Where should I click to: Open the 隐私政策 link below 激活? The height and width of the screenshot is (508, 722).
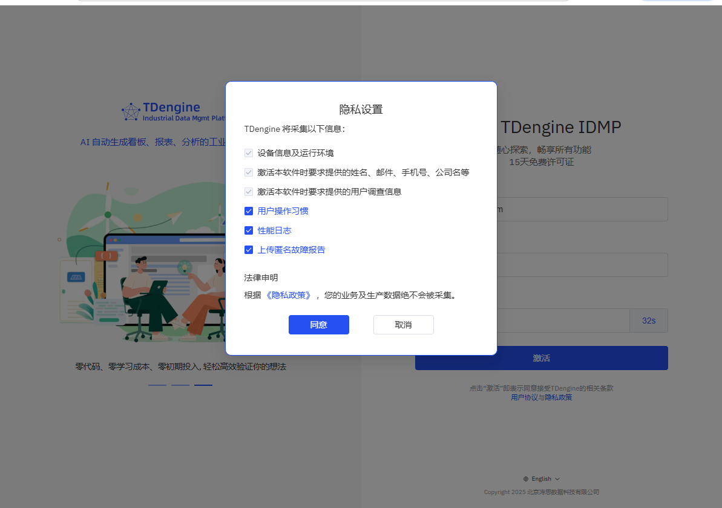[x=559, y=397]
